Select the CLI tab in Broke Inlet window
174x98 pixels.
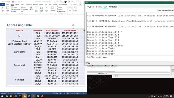tap(105, 7)
